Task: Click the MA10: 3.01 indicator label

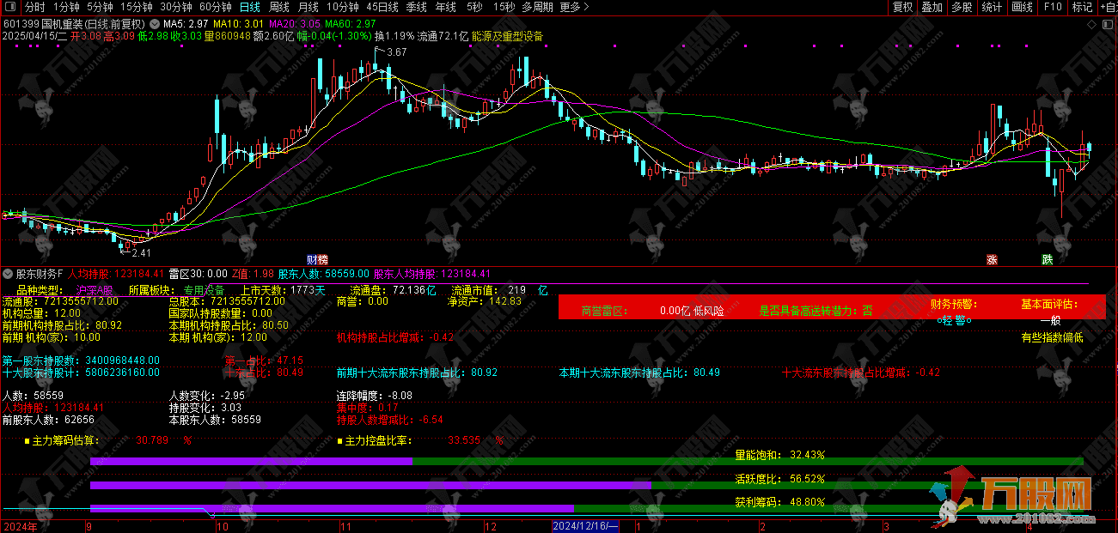Action: click(x=238, y=24)
